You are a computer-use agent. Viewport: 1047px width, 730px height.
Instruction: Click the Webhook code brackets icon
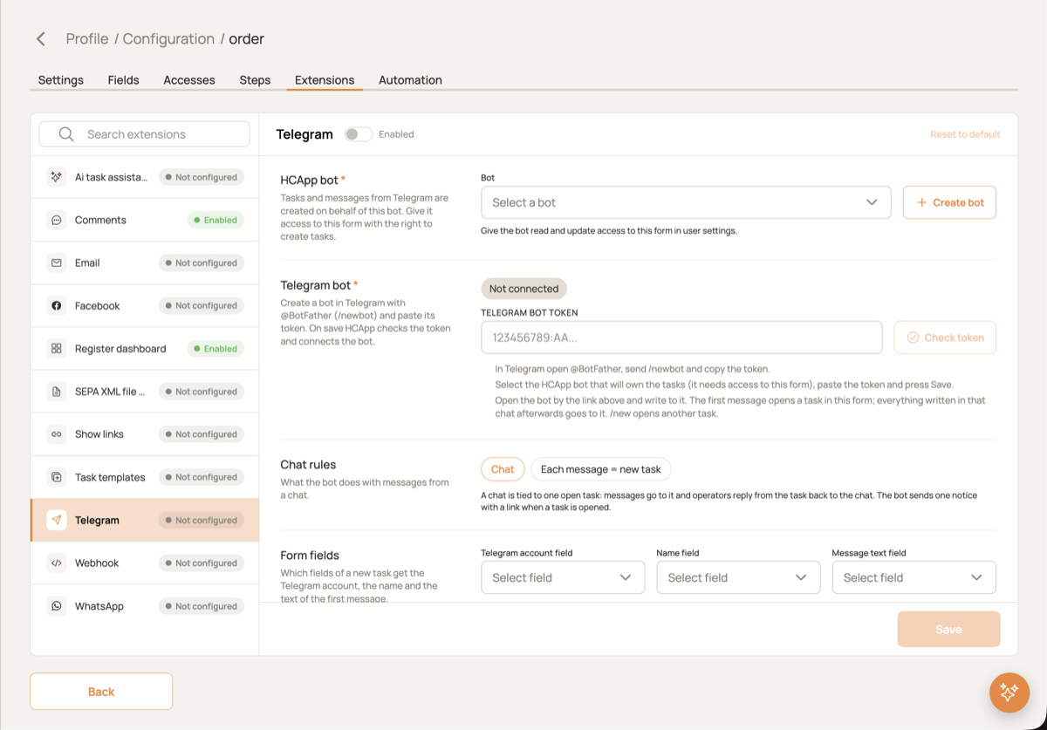(x=57, y=563)
